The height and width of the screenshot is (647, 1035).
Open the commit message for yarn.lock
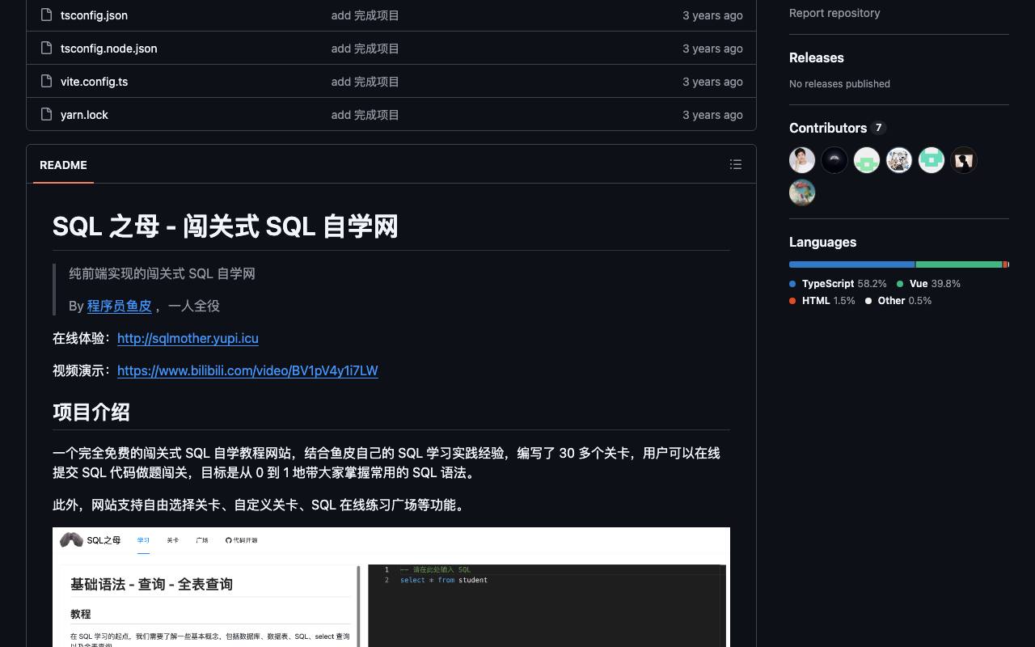click(x=365, y=115)
